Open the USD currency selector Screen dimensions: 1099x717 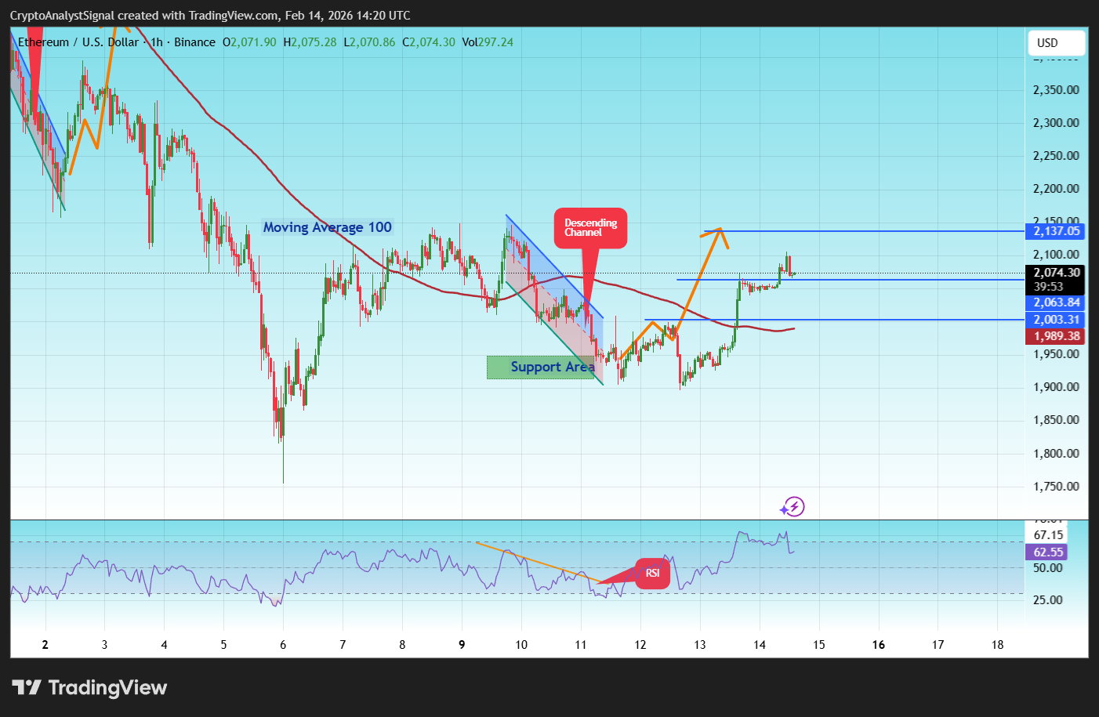point(1056,43)
